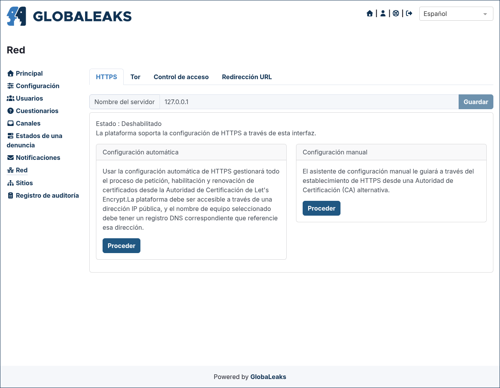Click the lifebuoy support icon
500x388 pixels.
pos(396,14)
